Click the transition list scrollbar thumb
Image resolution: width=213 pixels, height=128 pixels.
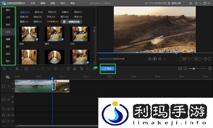[x=95, y=30]
